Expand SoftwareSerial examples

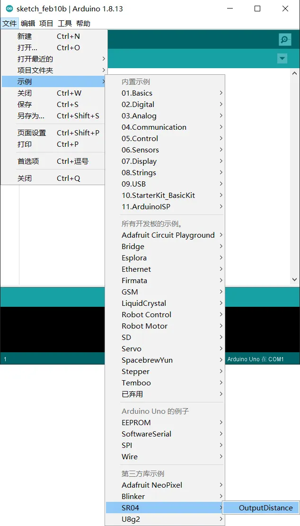(165, 434)
